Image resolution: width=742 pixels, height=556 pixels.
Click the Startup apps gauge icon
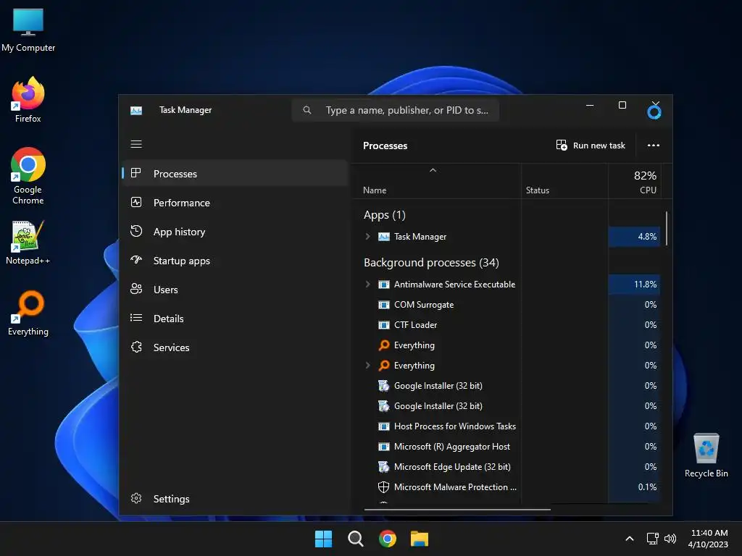click(136, 260)
